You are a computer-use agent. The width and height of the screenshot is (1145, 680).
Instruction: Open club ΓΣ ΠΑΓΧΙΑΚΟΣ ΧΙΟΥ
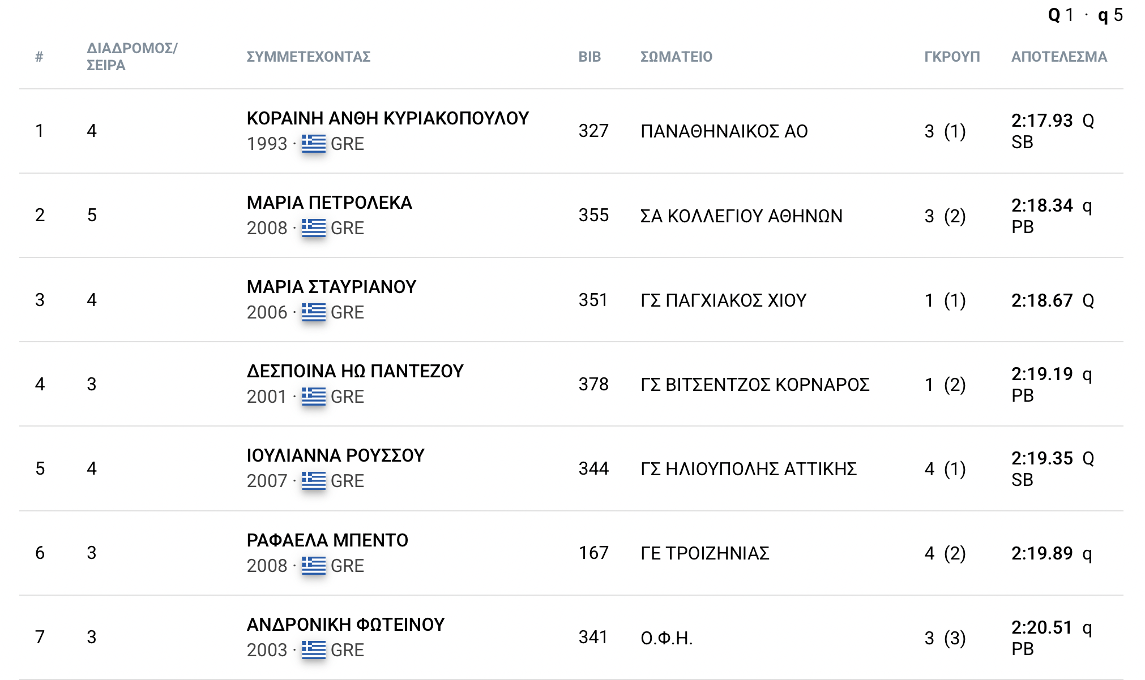coord(723,300)
